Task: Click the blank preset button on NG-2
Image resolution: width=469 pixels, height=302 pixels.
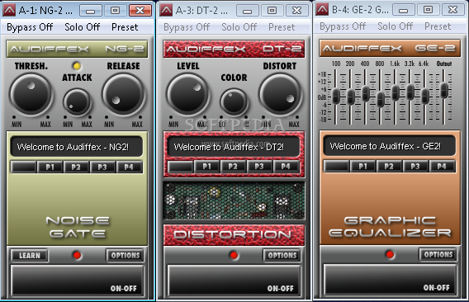Action: pos(24,167)
